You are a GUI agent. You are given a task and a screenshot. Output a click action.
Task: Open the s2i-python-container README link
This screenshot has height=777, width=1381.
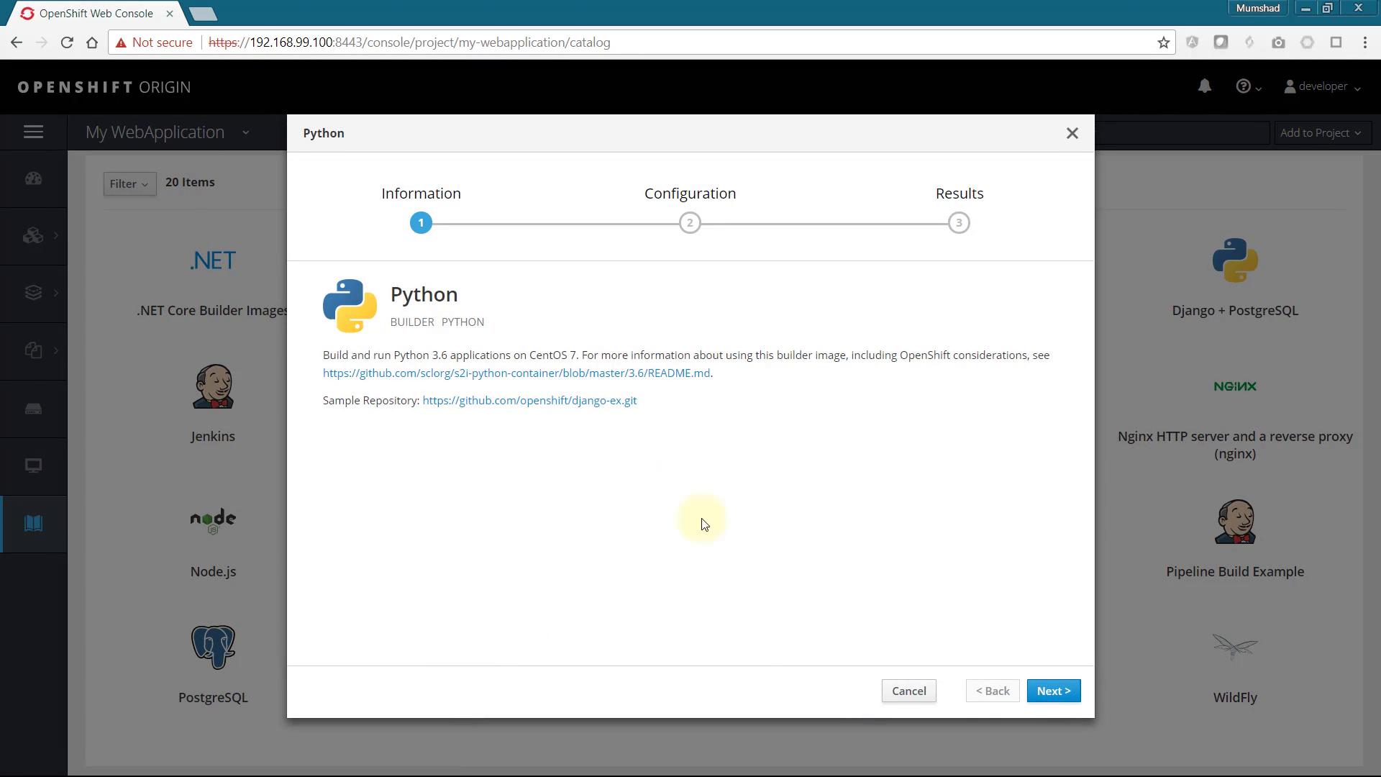click(516, 373)
